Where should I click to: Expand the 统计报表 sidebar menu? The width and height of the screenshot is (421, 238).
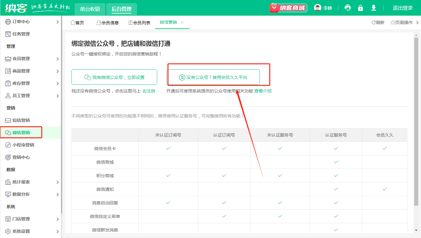click(31, 182)
